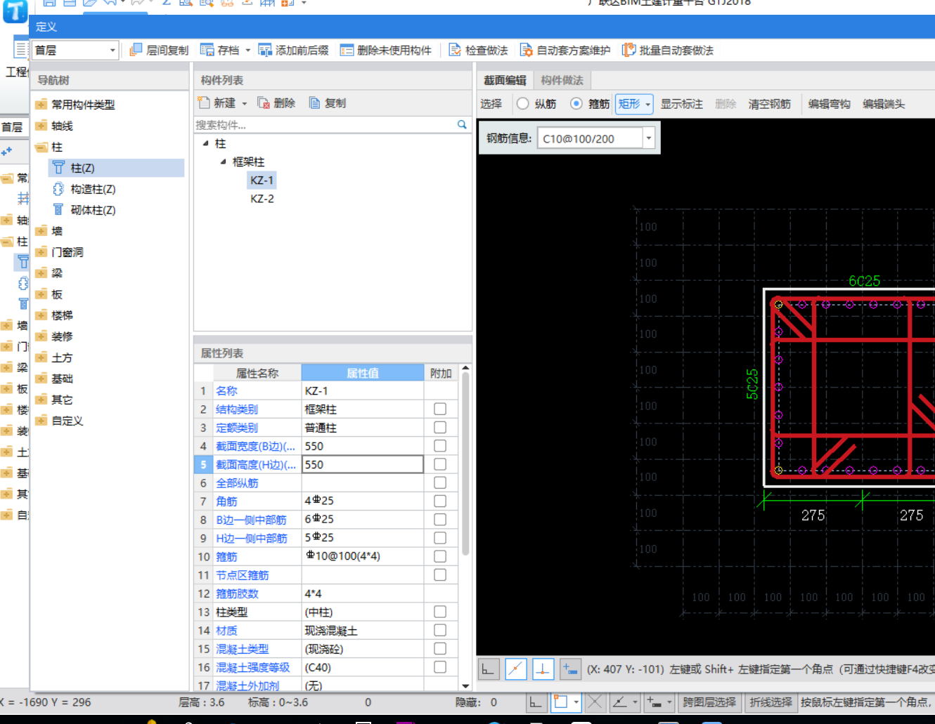Open the 钢筋信息 combo box dropdown
This screenshot has height=724, width=935.
pyautogui.click(x=649, y=138)
